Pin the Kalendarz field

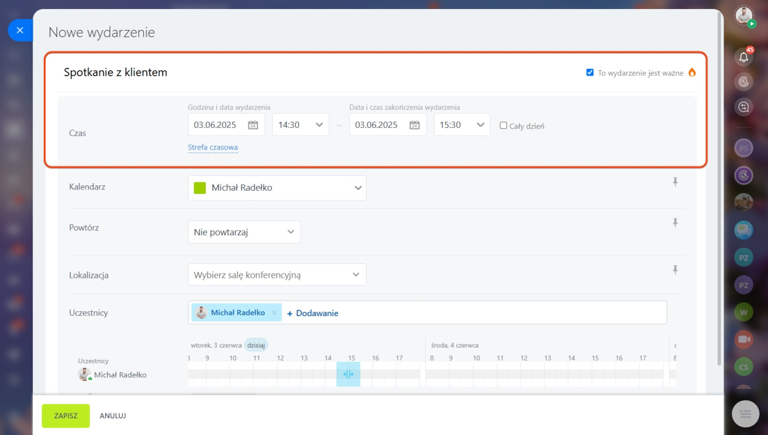tap(675, 182)
